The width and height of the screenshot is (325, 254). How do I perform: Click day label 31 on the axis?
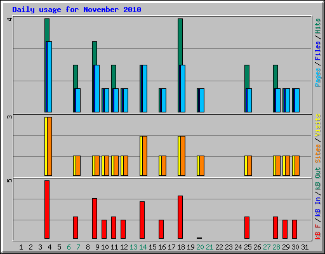tap(305, 247)
